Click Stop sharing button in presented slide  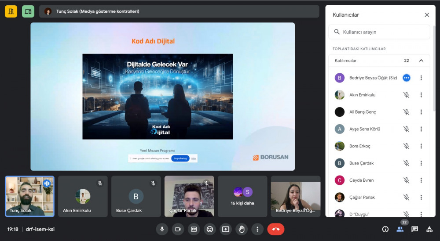point(180,158)
